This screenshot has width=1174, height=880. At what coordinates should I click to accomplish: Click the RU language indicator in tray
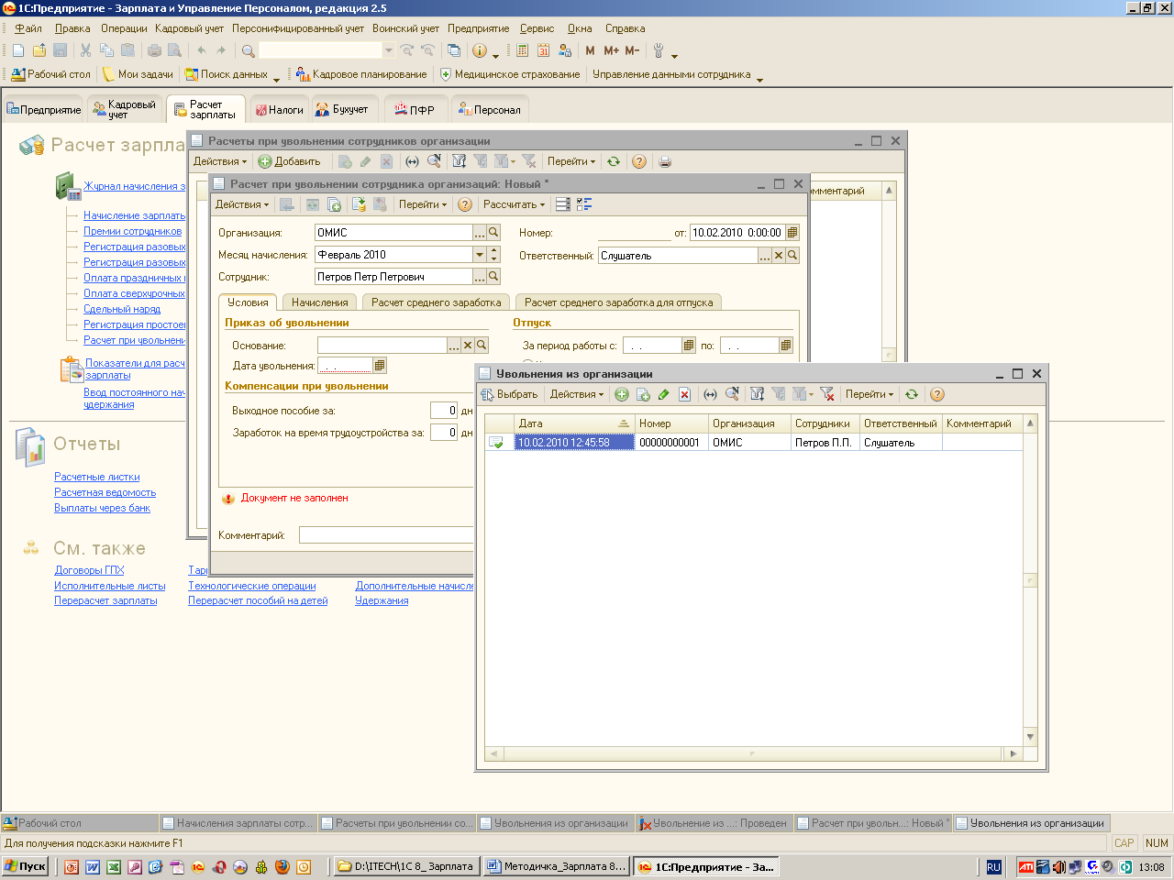tap(994, 867)
